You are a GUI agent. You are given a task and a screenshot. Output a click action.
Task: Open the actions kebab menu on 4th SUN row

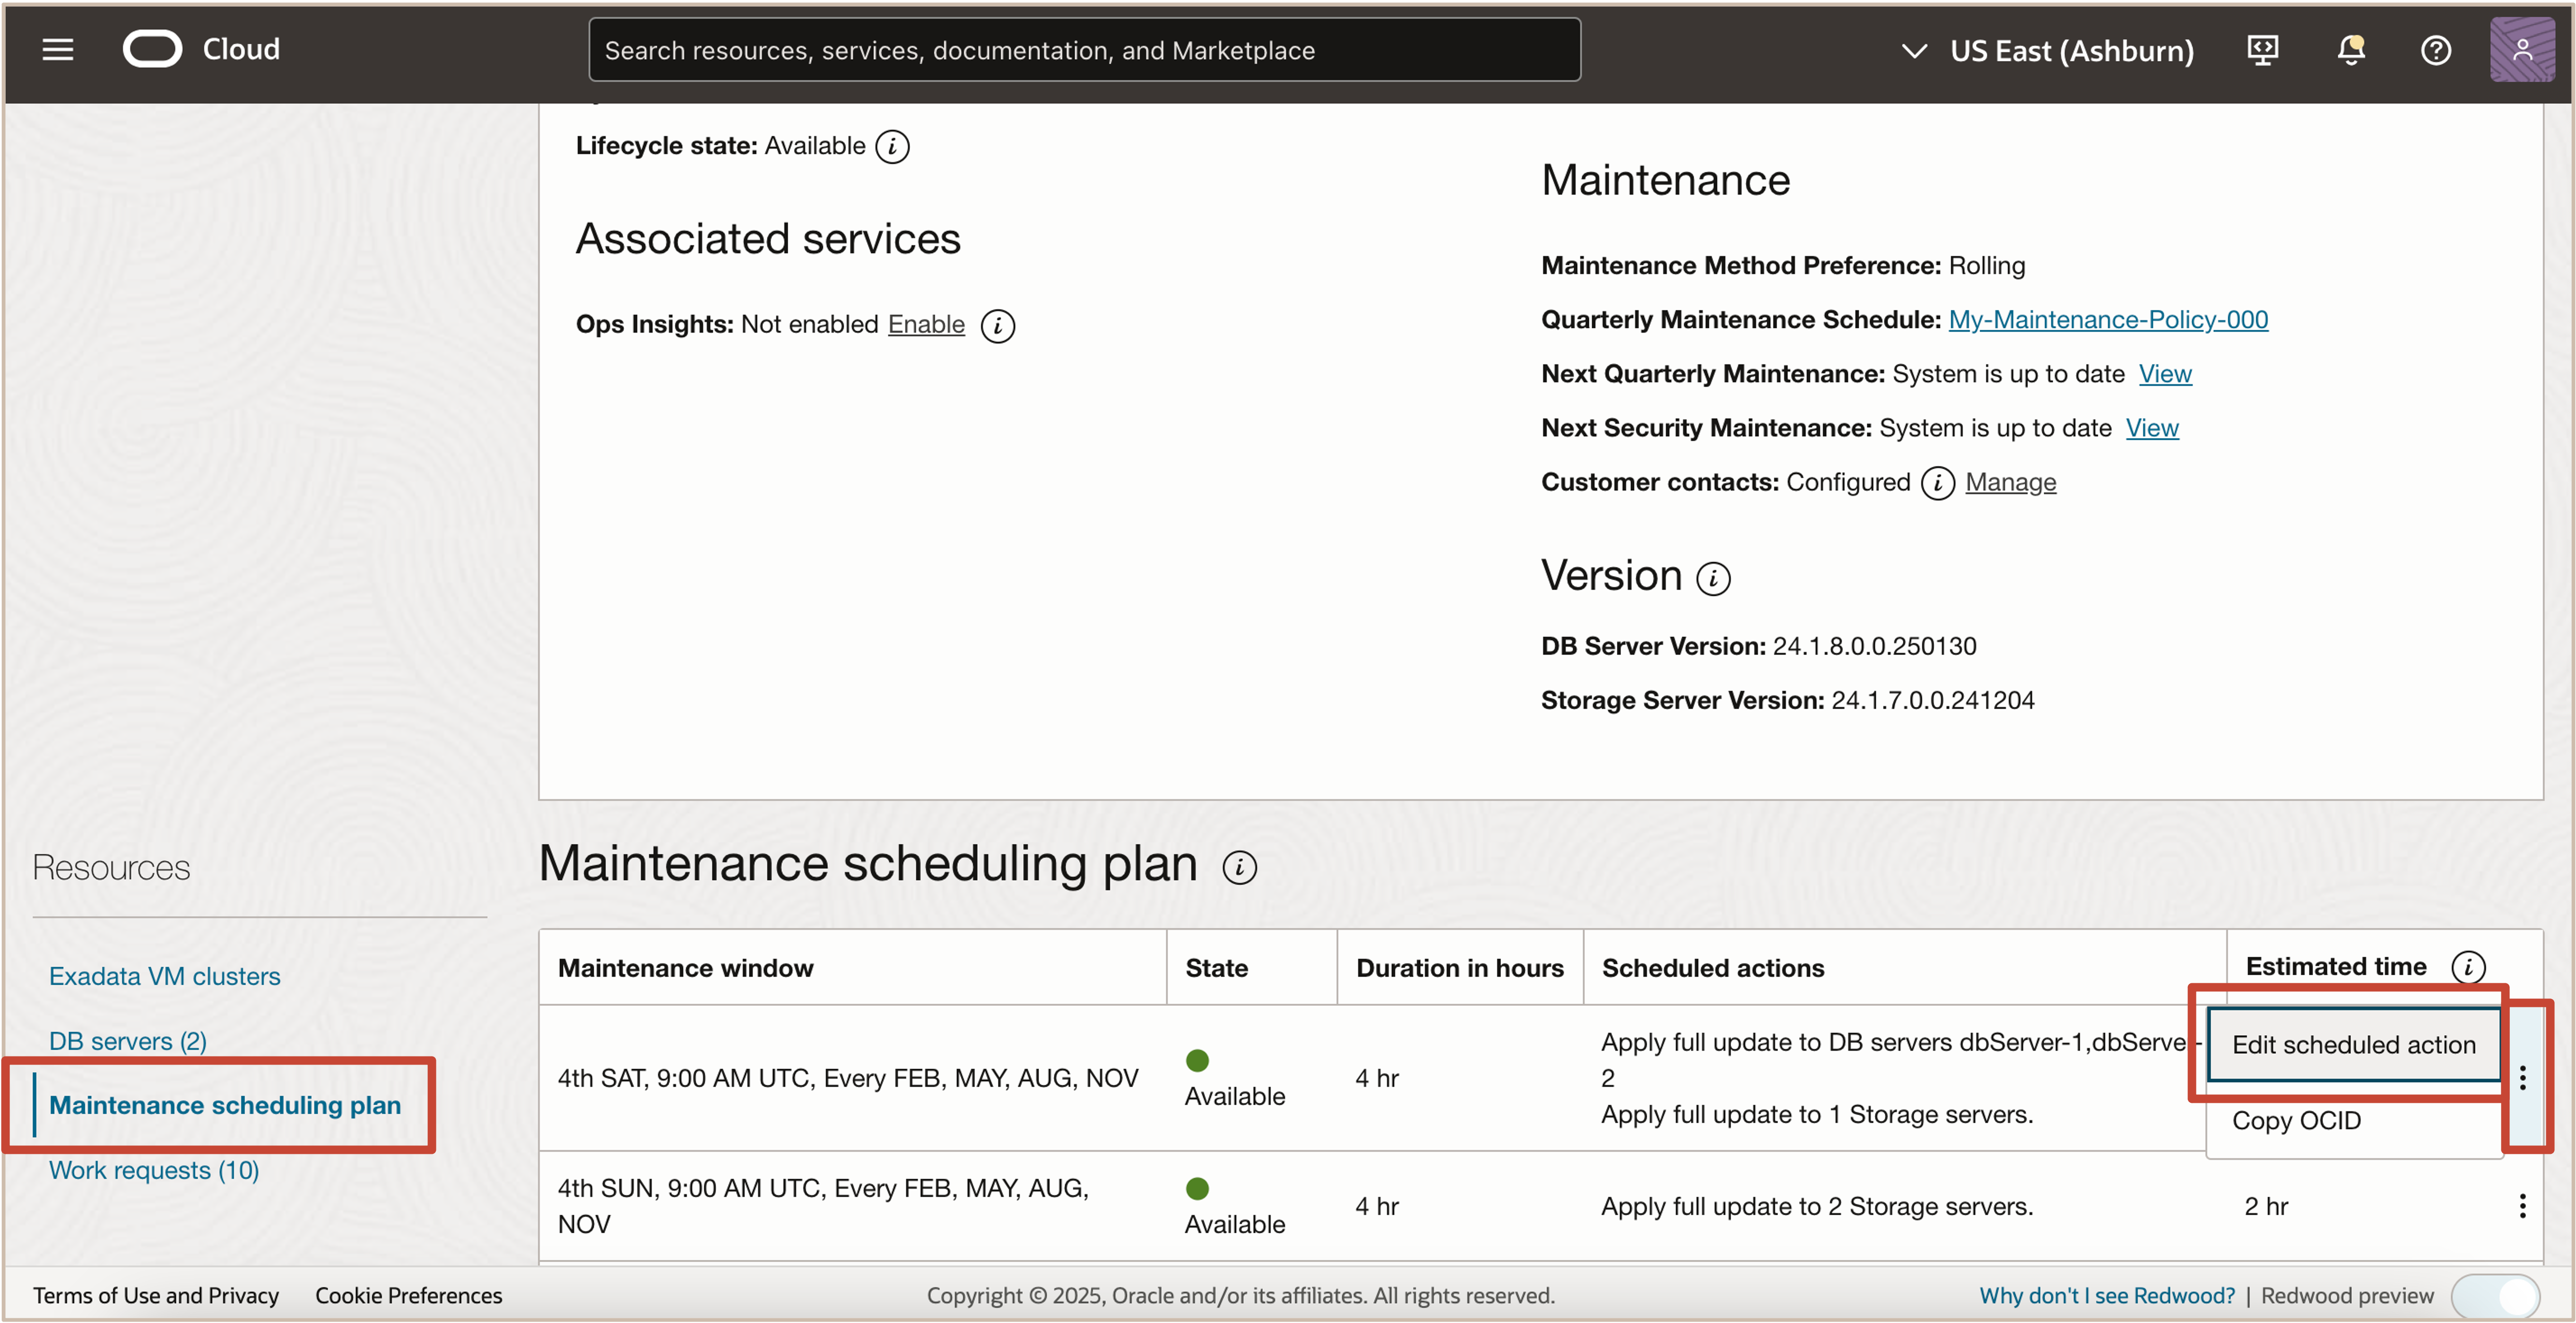[x=2523, y=1206]
